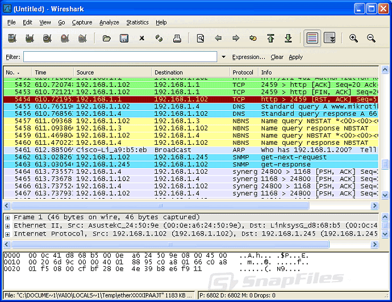Sort by the Info column header

tap(318, 73)
